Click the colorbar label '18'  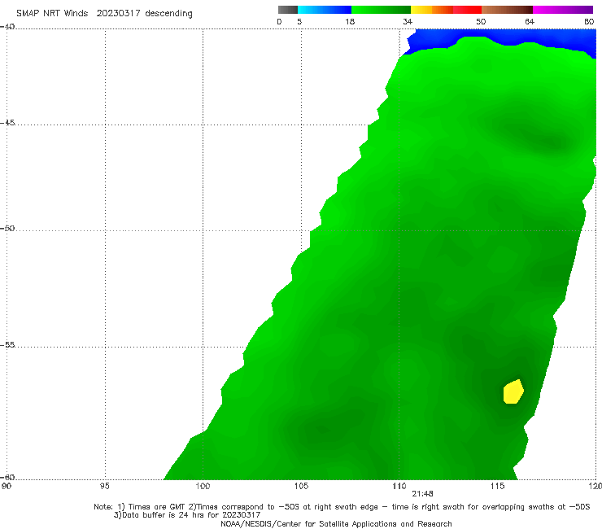[x=350, y=21]
